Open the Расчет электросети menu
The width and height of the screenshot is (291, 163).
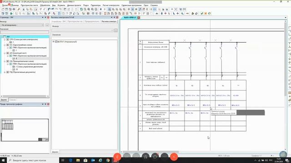pos(111,5)
